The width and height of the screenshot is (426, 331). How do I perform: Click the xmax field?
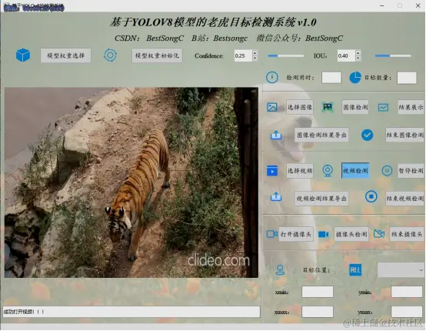coord(318,312)
